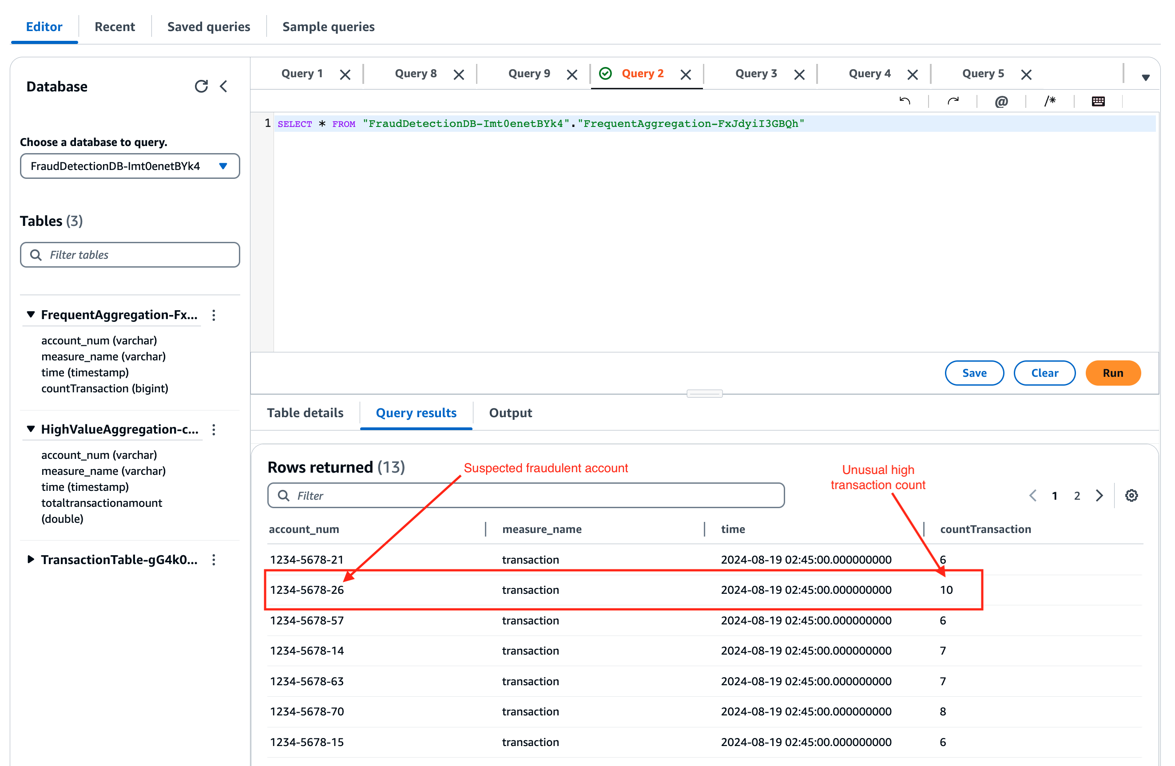Viewport: 1175px width, 766px height.
Task: Open query results settings gear
Action: pos(1131,495)
